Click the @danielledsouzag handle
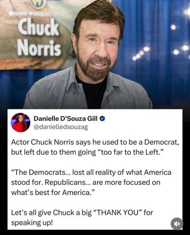Image resolution: width=190 pixels, height=235 pixels. [61, 127]
